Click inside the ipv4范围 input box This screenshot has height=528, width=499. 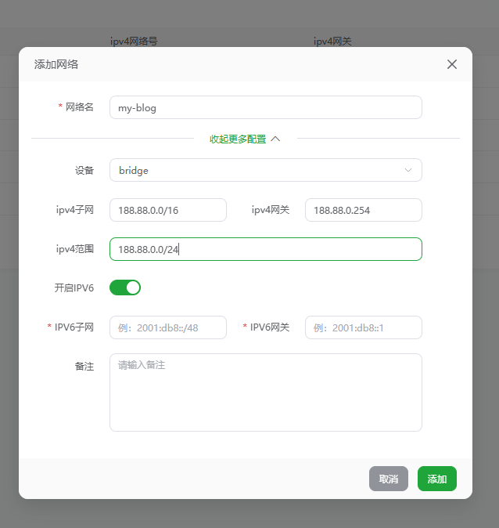(265, 249)
